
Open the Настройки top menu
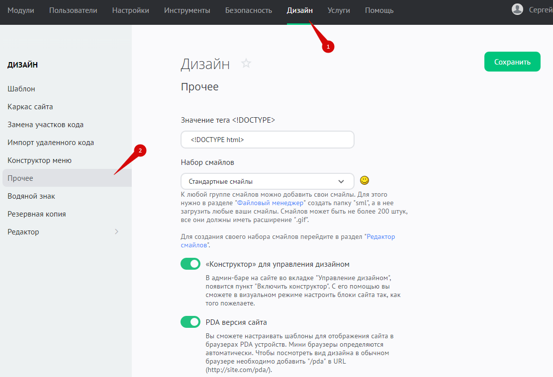130,10
